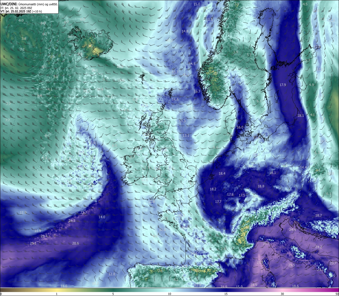Click the 18.6 value label on the map
339x296 pixels.
click(295, 286)
